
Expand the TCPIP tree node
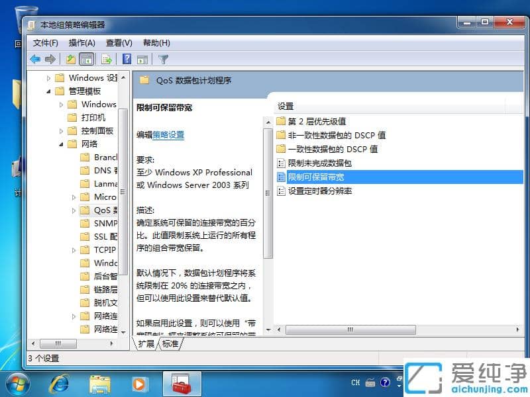coord(74,249)
